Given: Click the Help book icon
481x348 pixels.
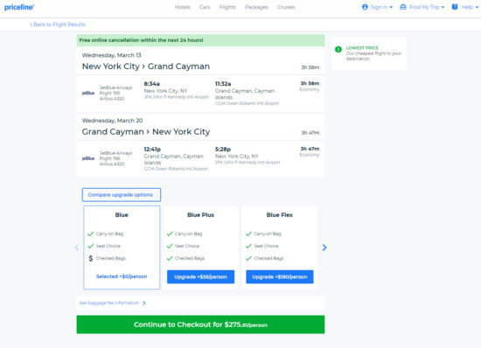Looking at the screenshot, I should coord(455,7).
